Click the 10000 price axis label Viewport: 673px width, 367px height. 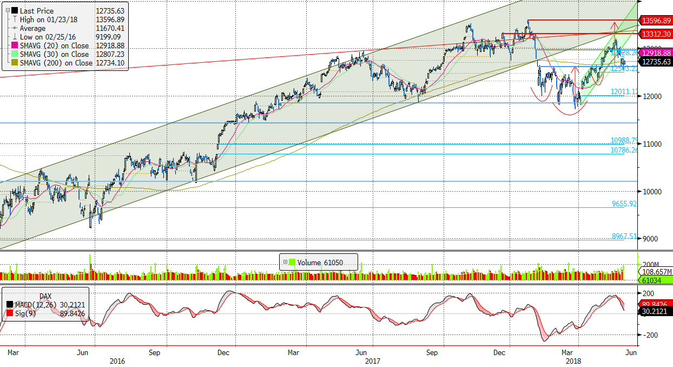(x=651, y=192)
